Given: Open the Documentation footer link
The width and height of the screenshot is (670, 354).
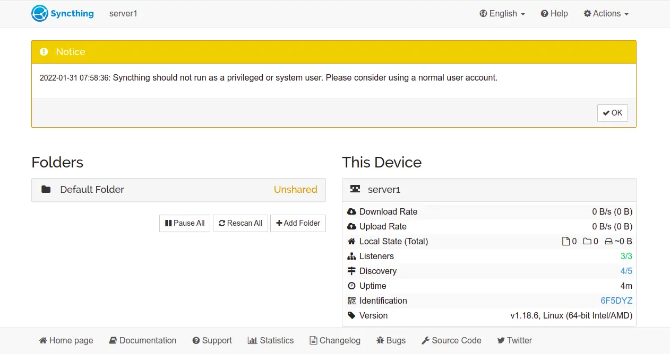Looking at the screenshot, I should [x=143, y=340].
